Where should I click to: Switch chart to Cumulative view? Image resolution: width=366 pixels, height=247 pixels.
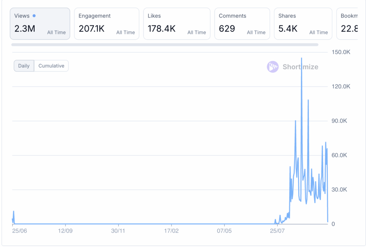coord(51,66)
